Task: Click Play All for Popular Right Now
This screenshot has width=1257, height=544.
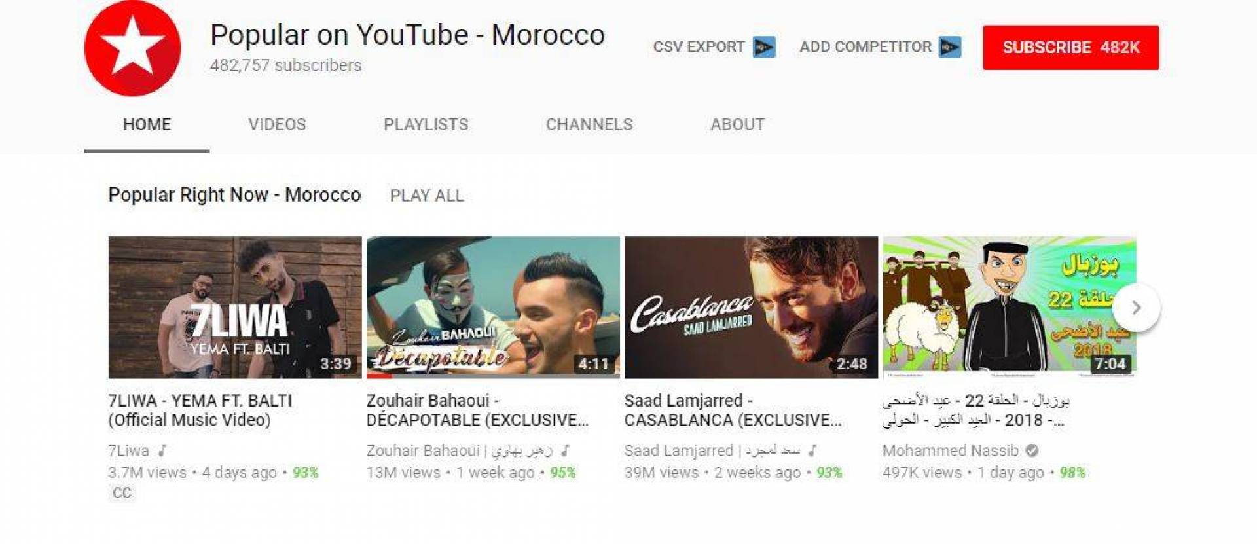Action: coord(427,196)
